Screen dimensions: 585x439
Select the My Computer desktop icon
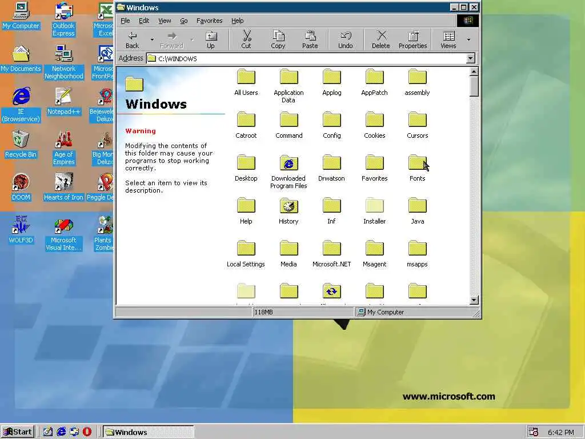[x=21, y=16]
